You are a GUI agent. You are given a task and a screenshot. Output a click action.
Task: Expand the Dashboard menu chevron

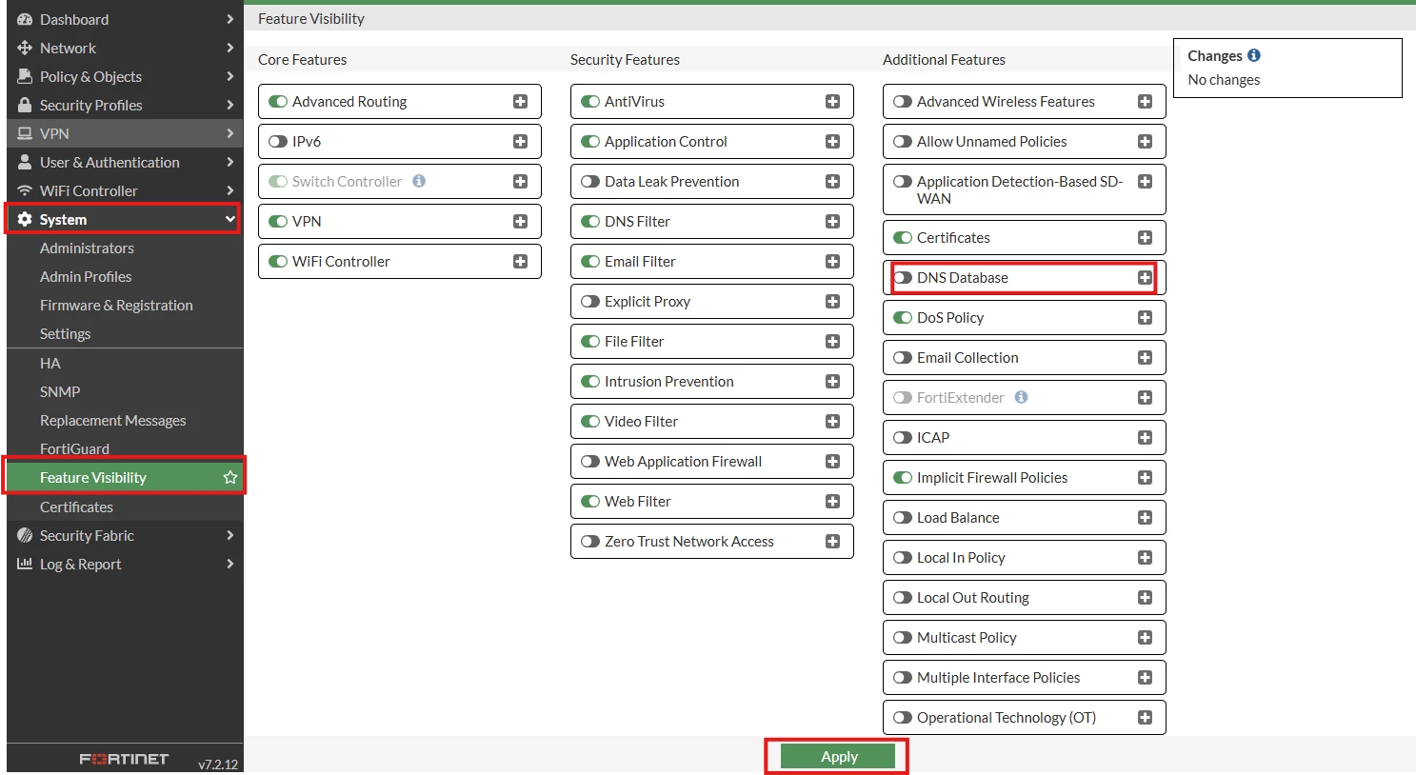coord(230,19)
